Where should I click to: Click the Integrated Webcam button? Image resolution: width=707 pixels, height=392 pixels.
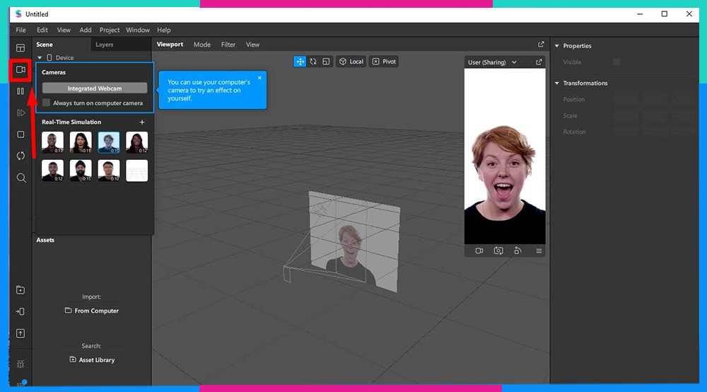[95, 88]
